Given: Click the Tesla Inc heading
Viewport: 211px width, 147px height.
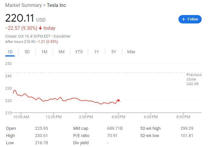Looking at the screenshot, I should [x=56, y=5].
